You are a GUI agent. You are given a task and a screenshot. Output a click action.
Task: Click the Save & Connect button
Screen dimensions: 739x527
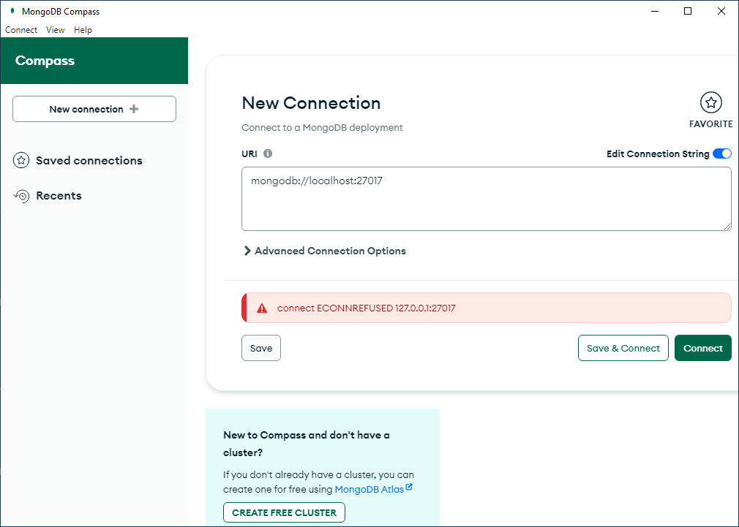coord(623,348)
